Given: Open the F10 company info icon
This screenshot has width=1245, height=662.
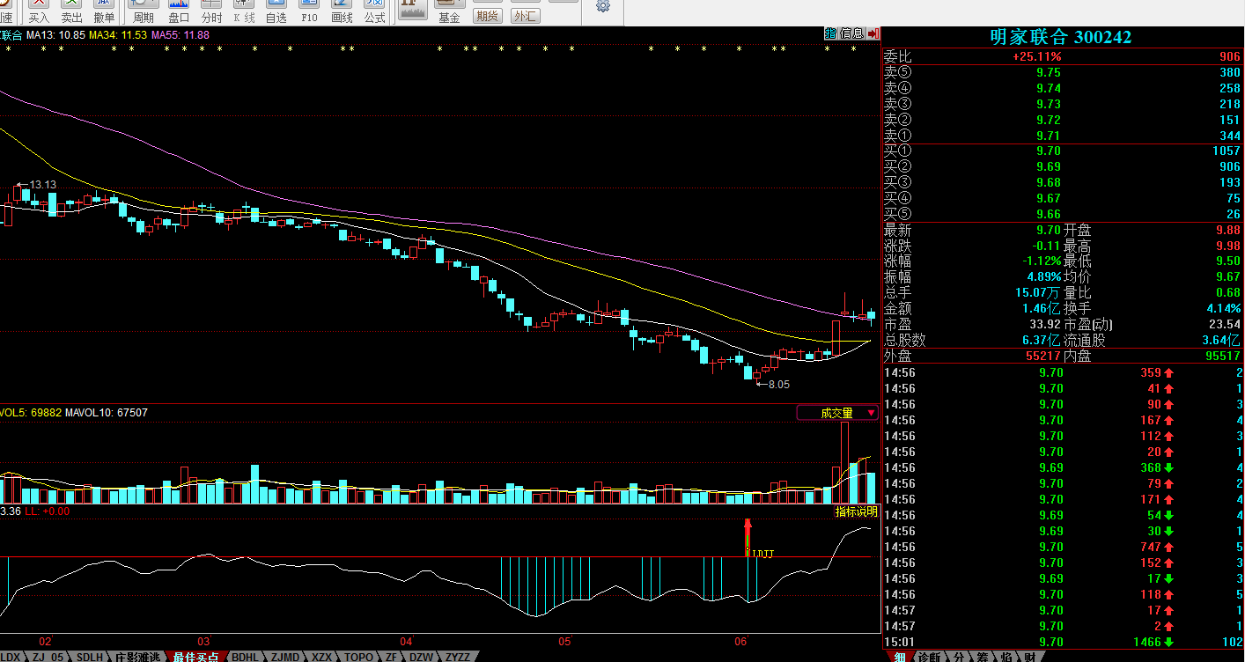Looking at the screenshot, I should [309, 11].
